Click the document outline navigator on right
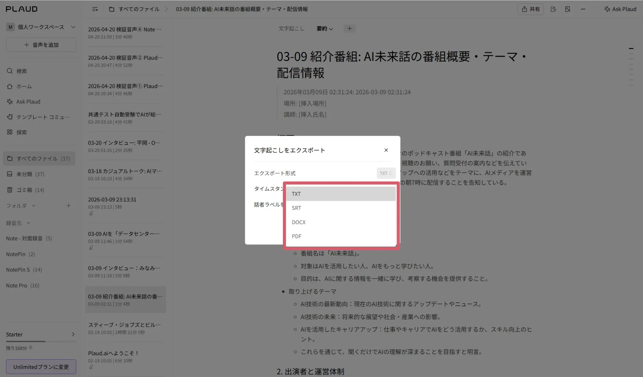 pyautogui.click(x=631, y=67)
